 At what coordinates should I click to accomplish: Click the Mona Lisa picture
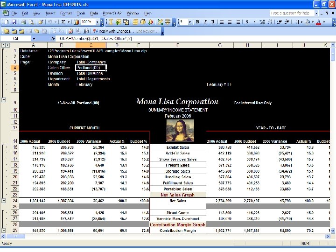[x=180, y=131]
